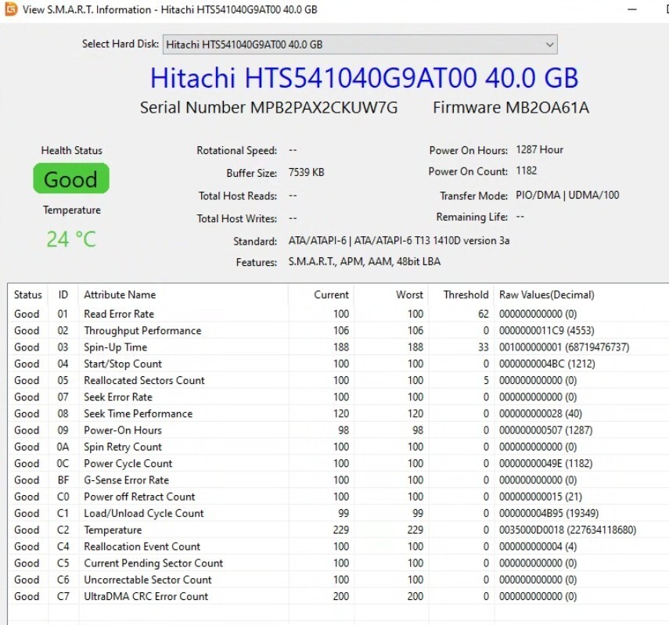
Task: Click raw value 000000000507 (1287)
Action: [545, 430]
